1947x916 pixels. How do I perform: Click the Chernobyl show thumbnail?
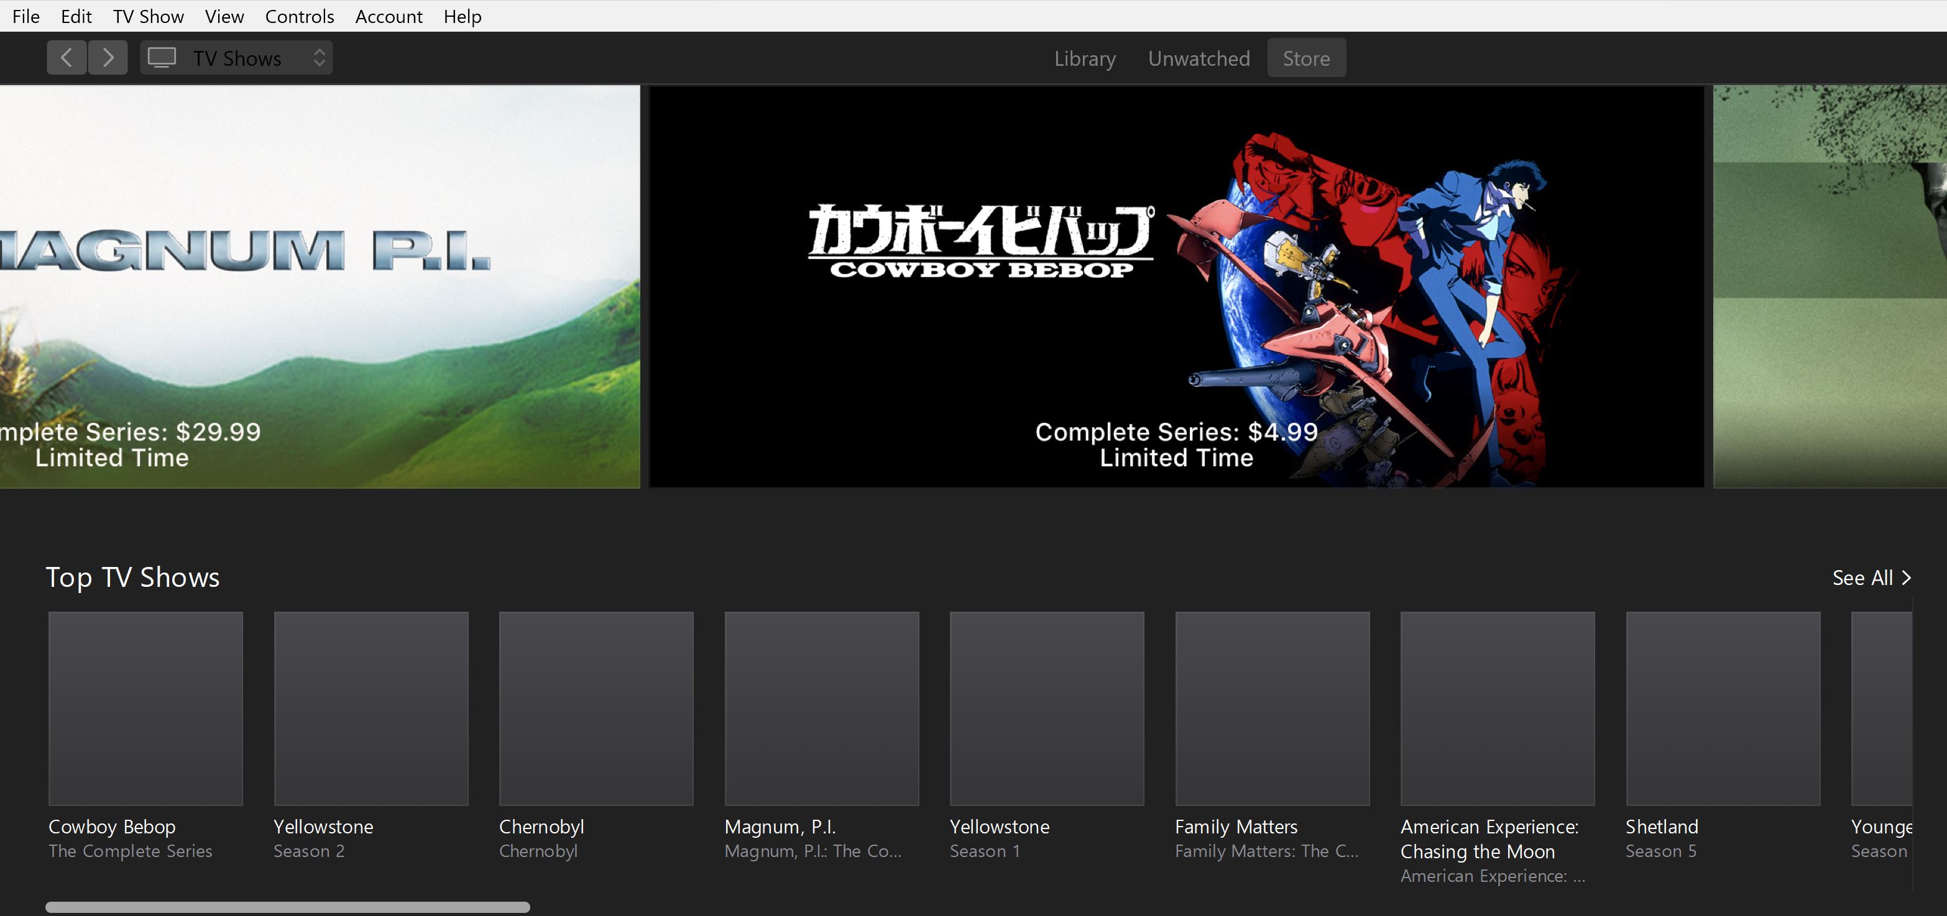[x=596, y=709]
